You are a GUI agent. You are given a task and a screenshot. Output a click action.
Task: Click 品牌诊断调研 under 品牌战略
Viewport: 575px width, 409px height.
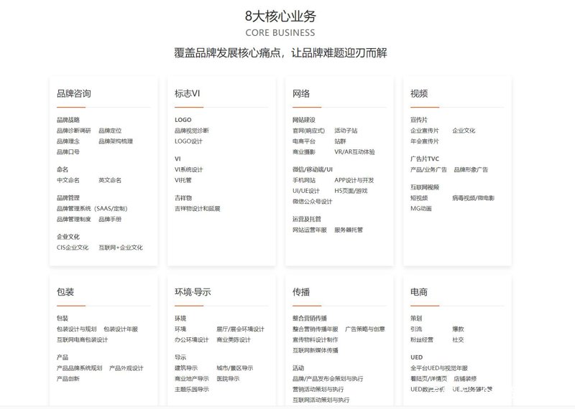click(x=74, y=131)
